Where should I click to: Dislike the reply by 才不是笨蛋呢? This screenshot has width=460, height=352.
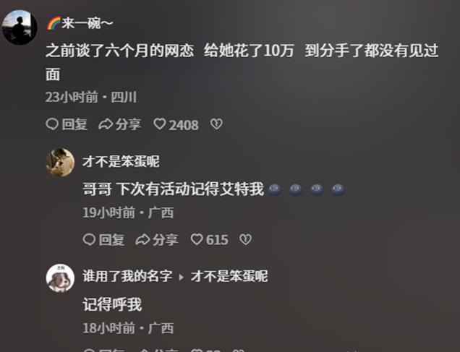[x=245, y=239]
